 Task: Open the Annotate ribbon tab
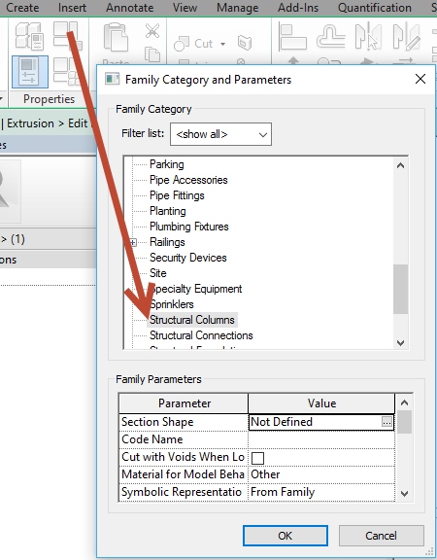coord(130,8)
